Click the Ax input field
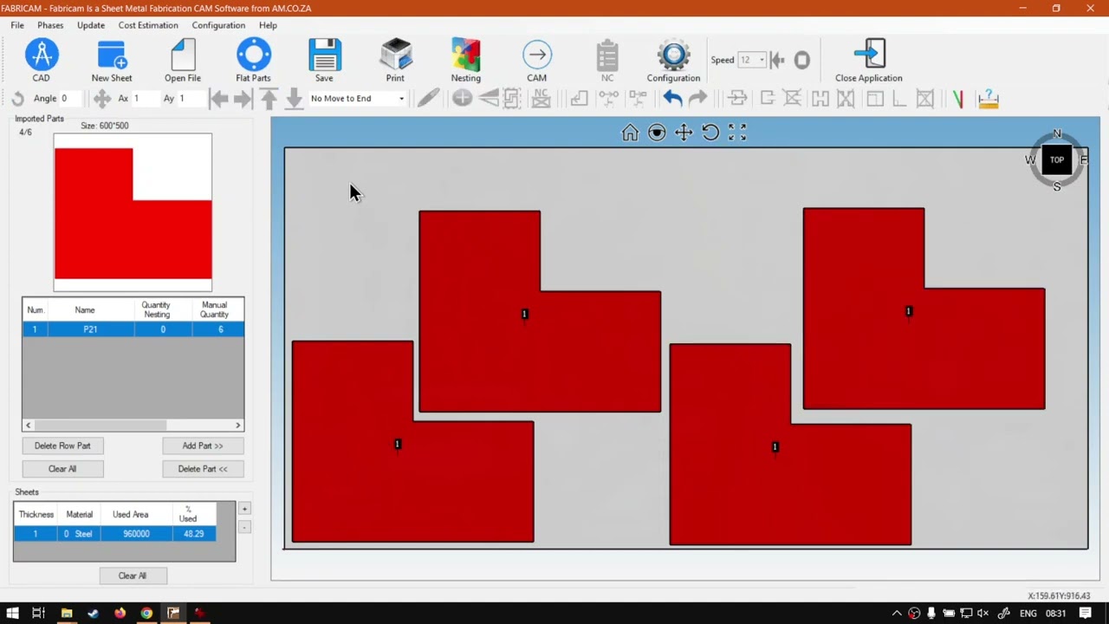The height and width of the screenshot is (624, 1109). (x=146, y=99)
